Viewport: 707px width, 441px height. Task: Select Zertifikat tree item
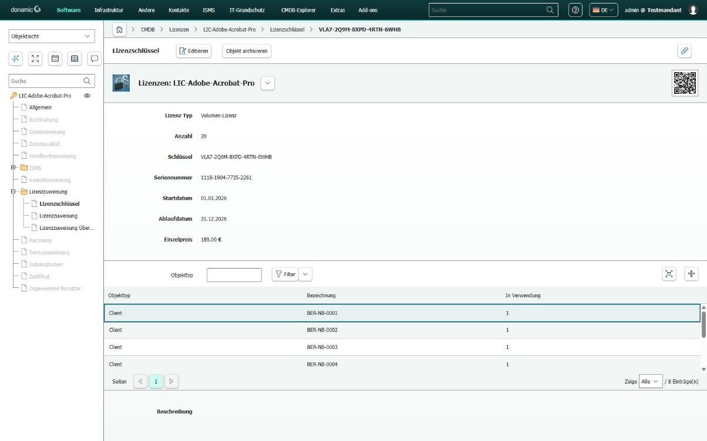[39, 276]
